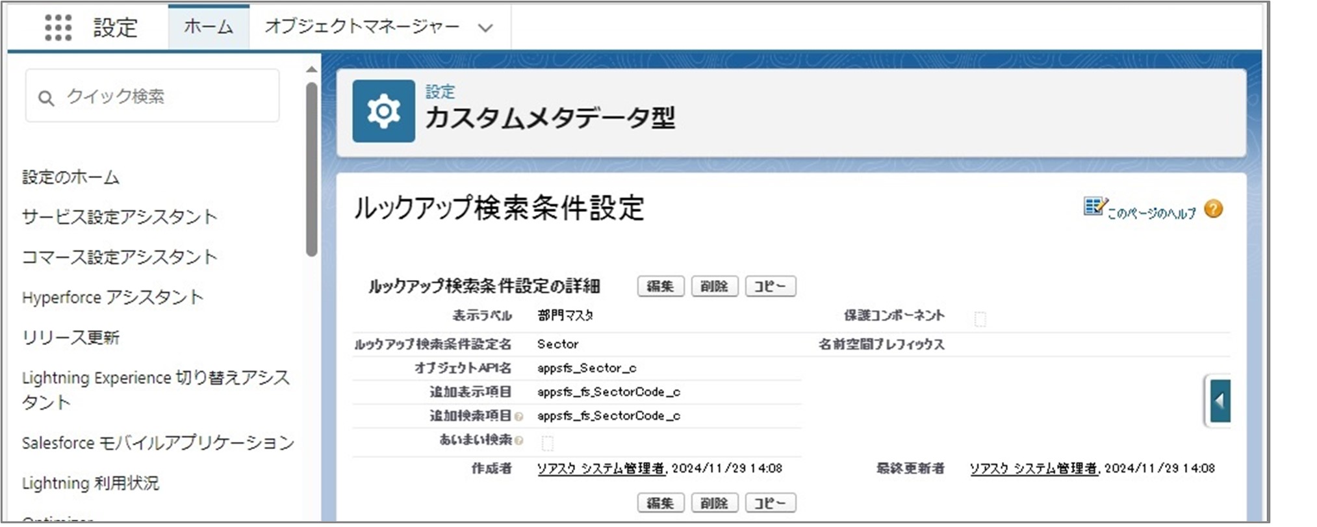Click the custom metadata gear icon
The height and width of the screenshot is (527, 1317).
[x=383, y=111]
